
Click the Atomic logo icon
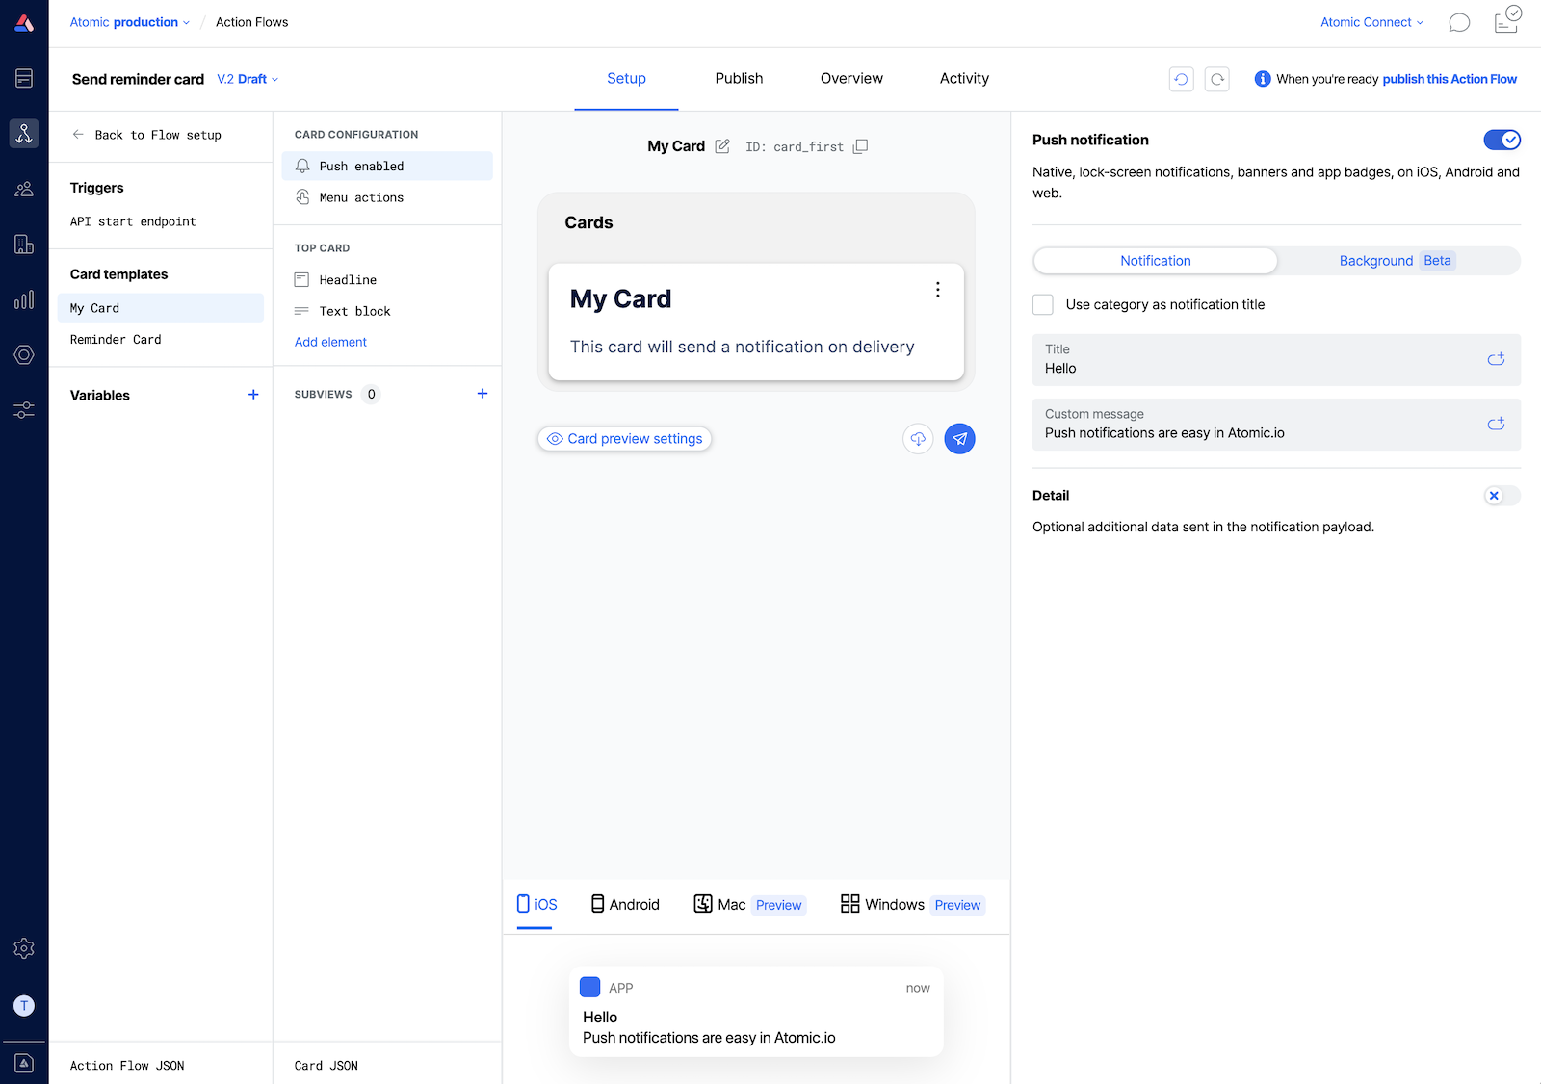24,23
